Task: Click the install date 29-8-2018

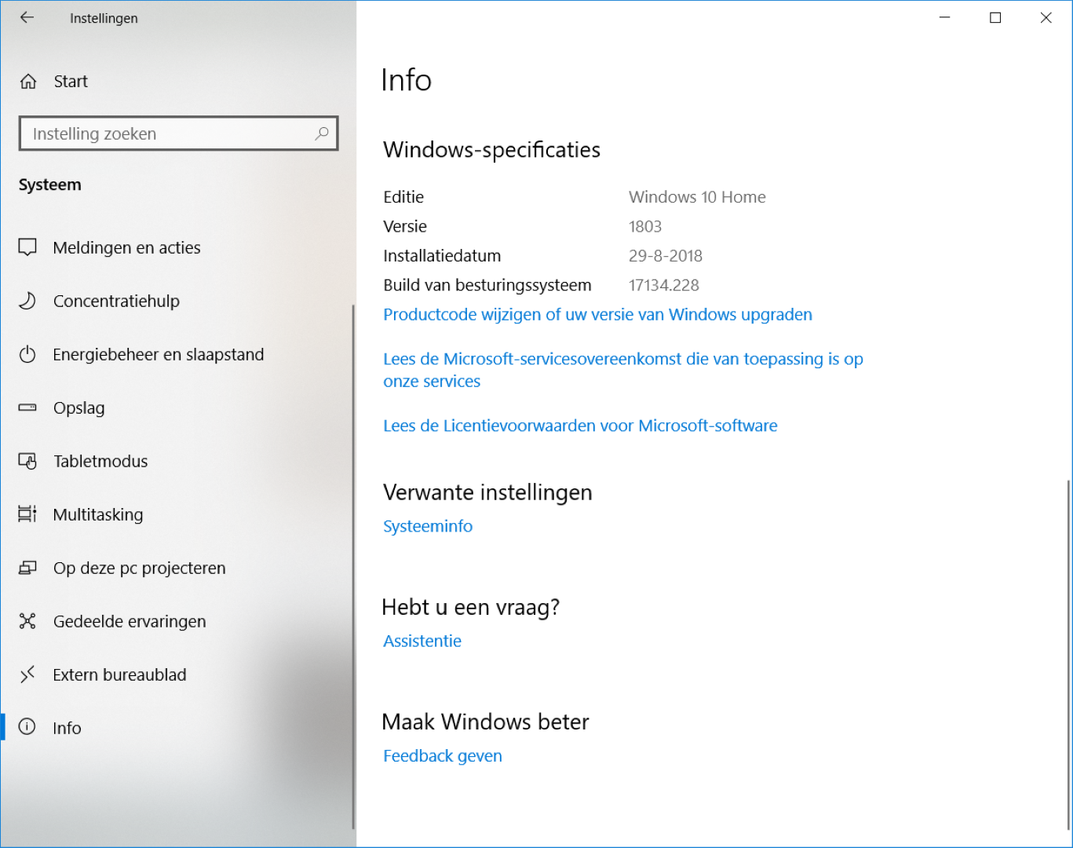Action: (666, 256)
